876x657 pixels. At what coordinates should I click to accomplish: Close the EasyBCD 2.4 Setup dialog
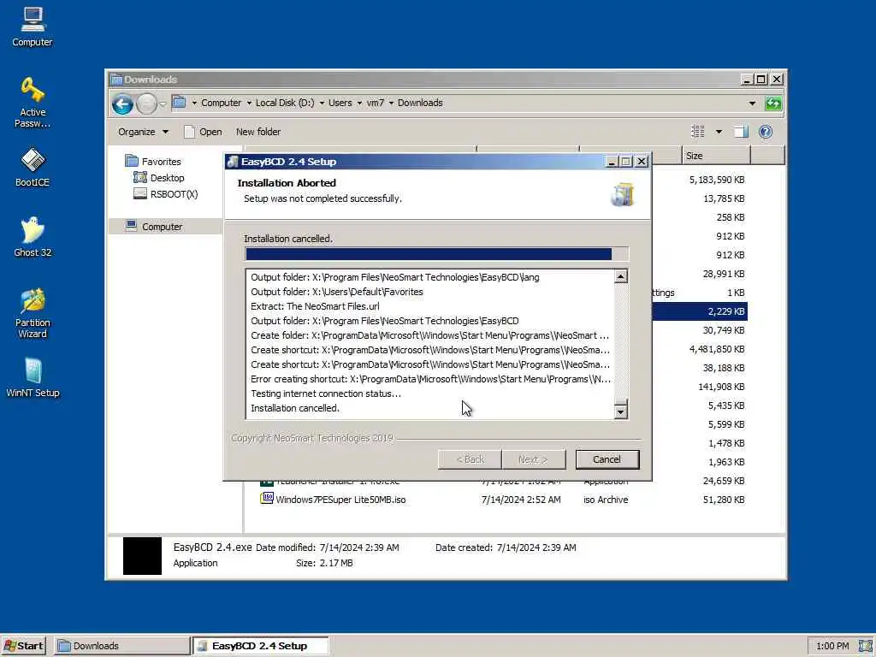tap(642, 162)
